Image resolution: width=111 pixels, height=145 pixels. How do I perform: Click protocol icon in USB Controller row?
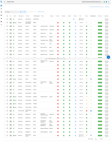pos(74,19)
